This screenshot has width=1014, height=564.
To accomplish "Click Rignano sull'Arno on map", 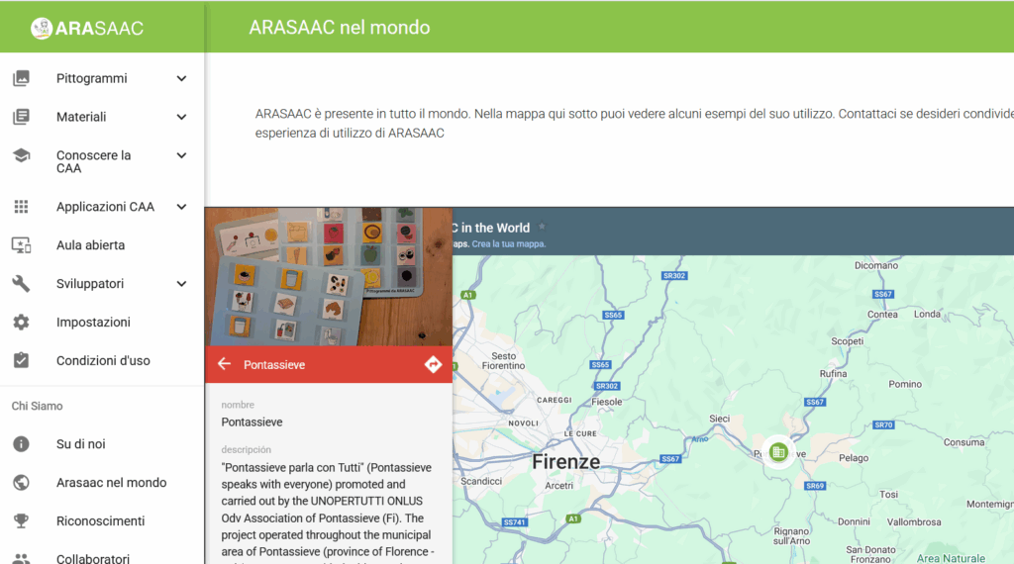I will point(791,535).
